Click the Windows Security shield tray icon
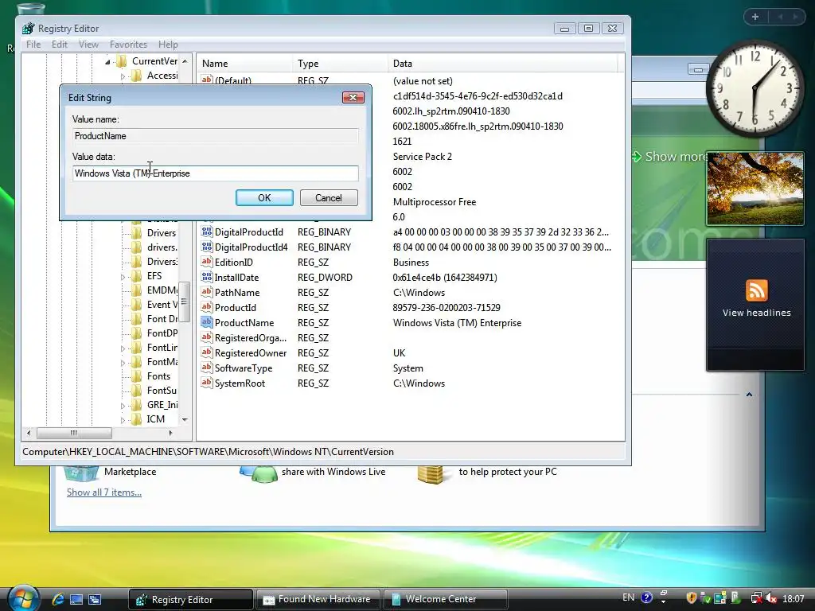This screenshot has height=611, width=815. pos(691,598)
